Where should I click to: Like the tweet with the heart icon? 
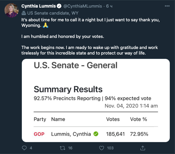(101, 148)
